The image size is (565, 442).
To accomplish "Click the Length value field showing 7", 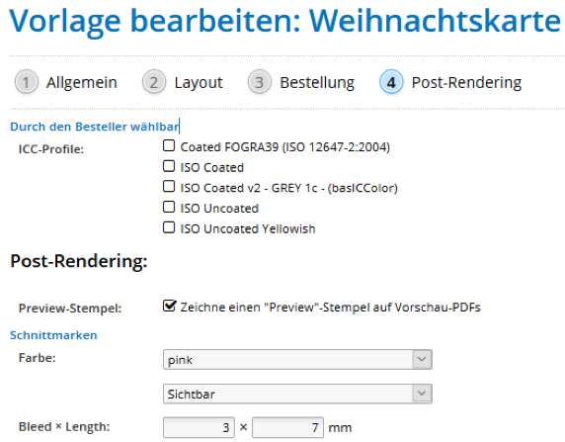I will pyautogui.click(x=287, y=427).
